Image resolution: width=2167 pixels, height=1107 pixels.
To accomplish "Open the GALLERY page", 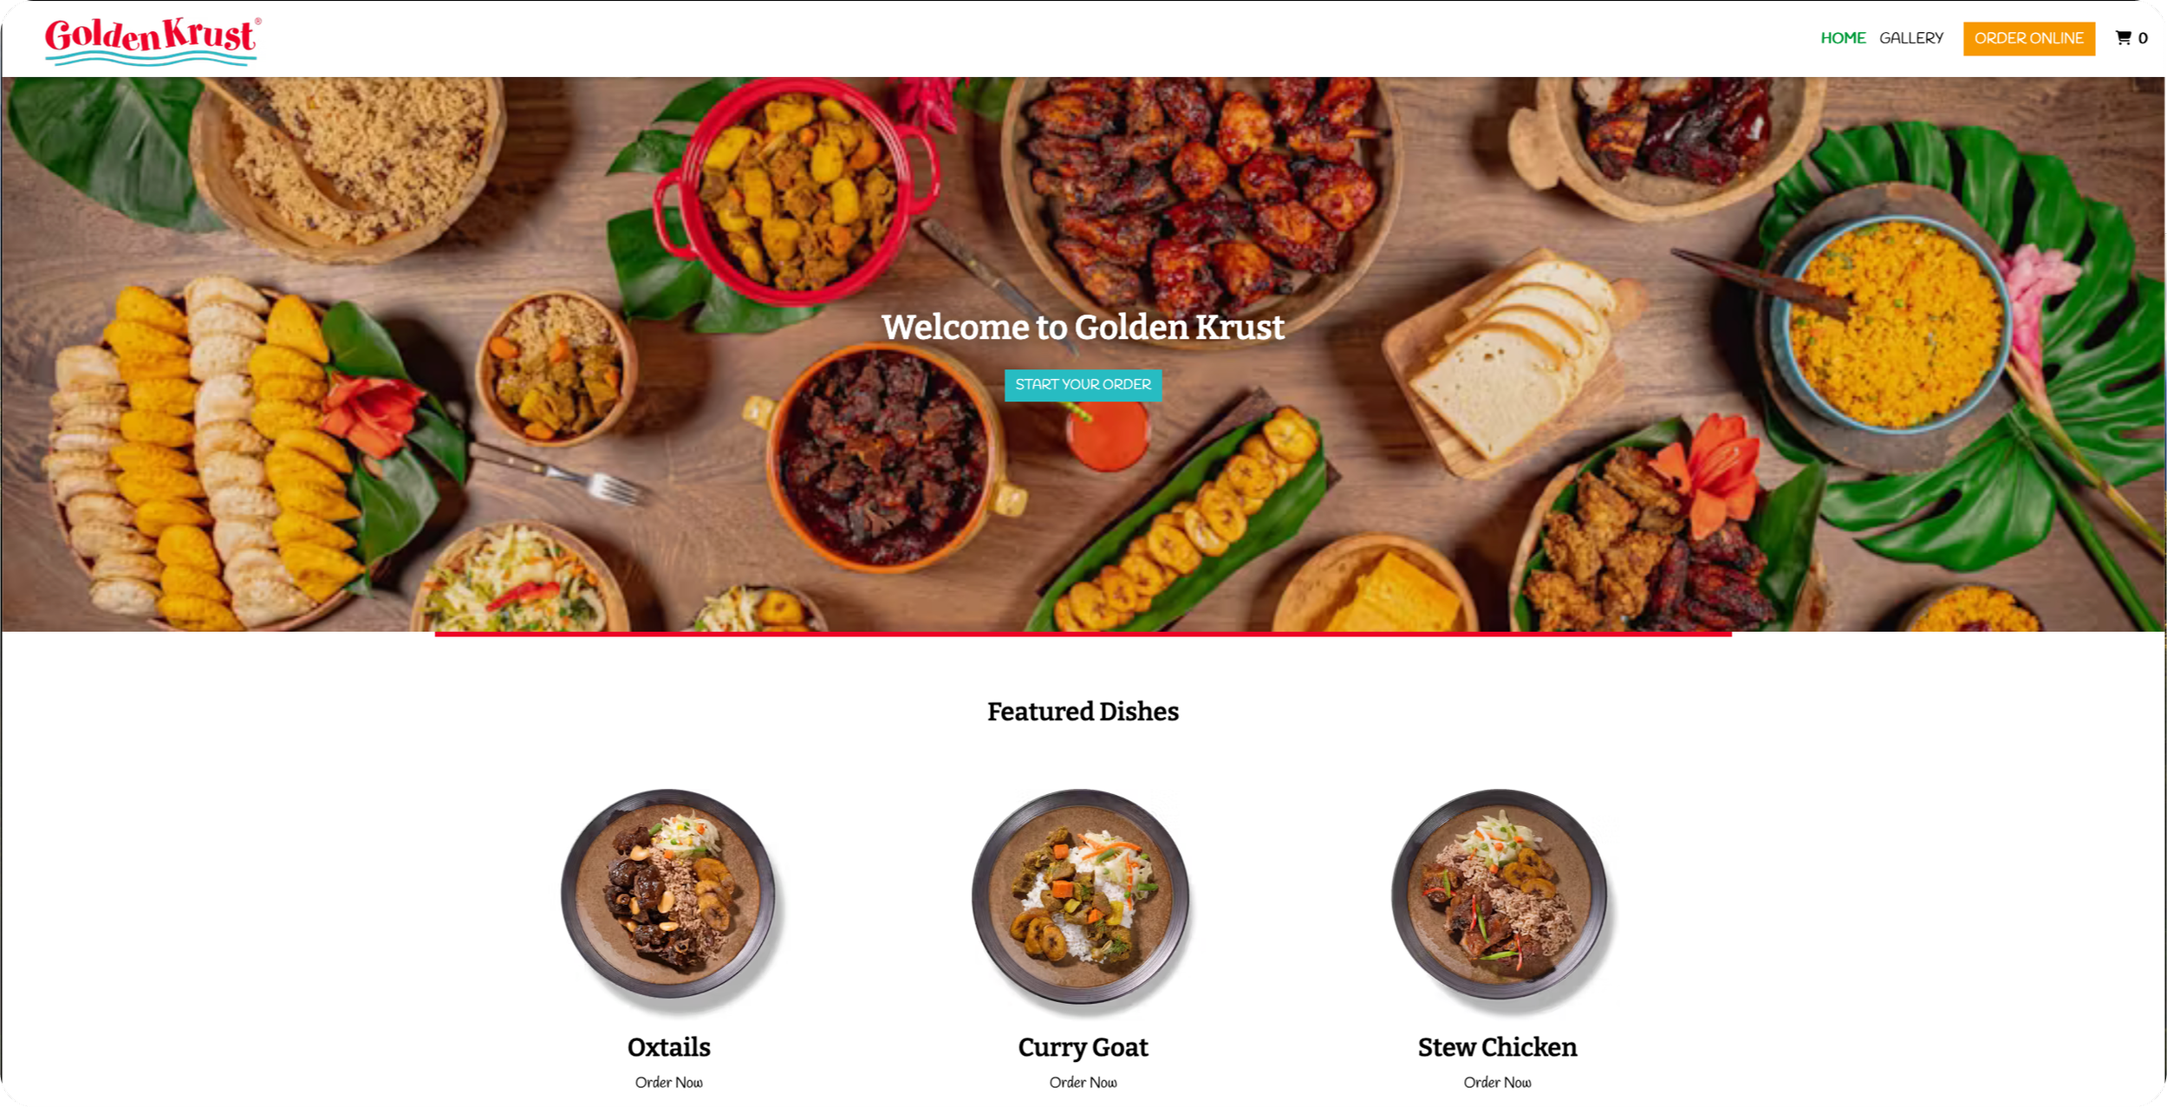I will 1911,38.
